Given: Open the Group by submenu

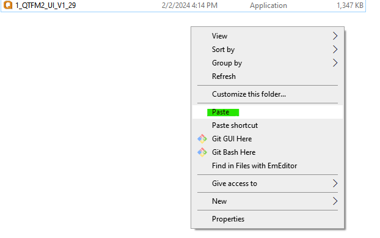Looking at the screenshot, I should 268,63.
